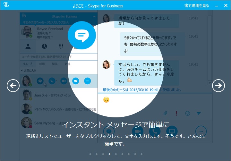The image size is (231, 161).
Task: Click the video call icon on highlighted contact
Action: click(64, 81)
